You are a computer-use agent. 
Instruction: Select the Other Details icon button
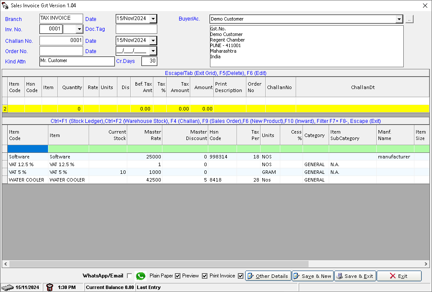(x=250, y=276)
